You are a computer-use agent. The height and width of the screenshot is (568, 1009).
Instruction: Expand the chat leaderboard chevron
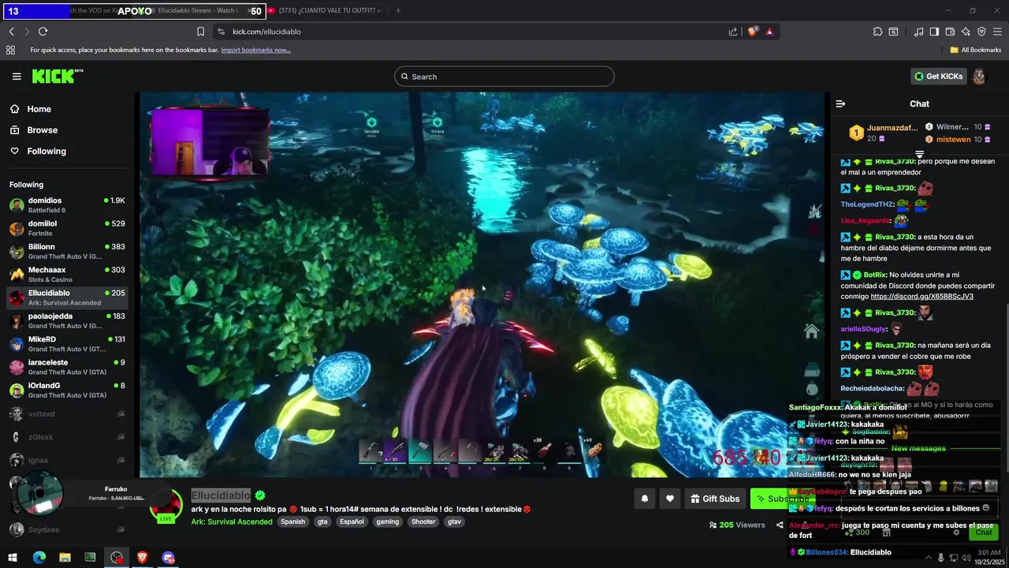(x=919, y=153)
